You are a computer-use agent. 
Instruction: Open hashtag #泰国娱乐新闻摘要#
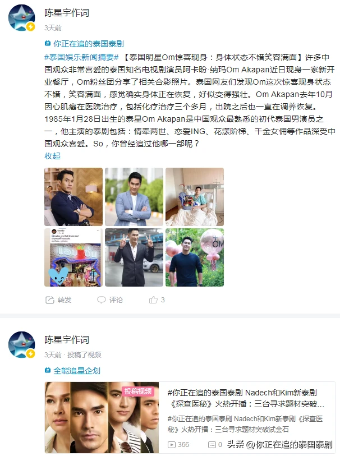click(x=81, y=57)
